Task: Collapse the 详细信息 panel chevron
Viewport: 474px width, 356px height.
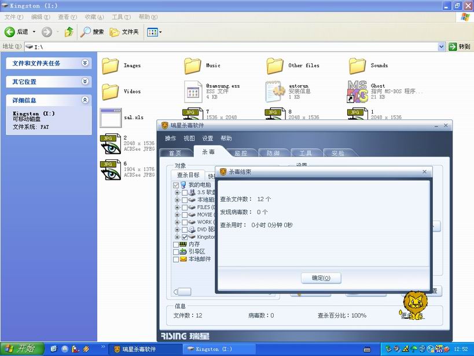Action: point(85,100)
